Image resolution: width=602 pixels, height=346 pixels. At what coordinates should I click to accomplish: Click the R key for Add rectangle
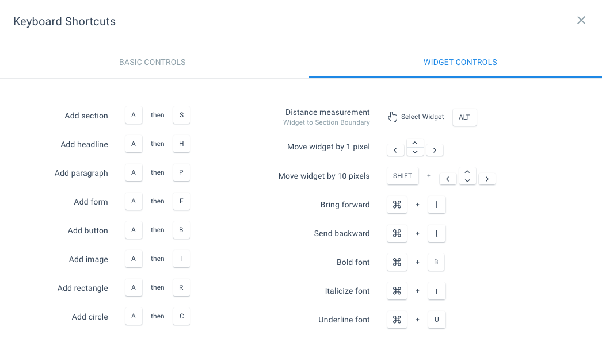[181, 287]
